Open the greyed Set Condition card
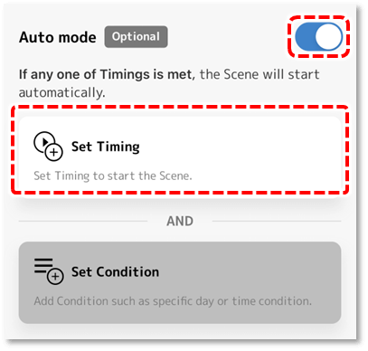The image size is (368, 351). 180,282
